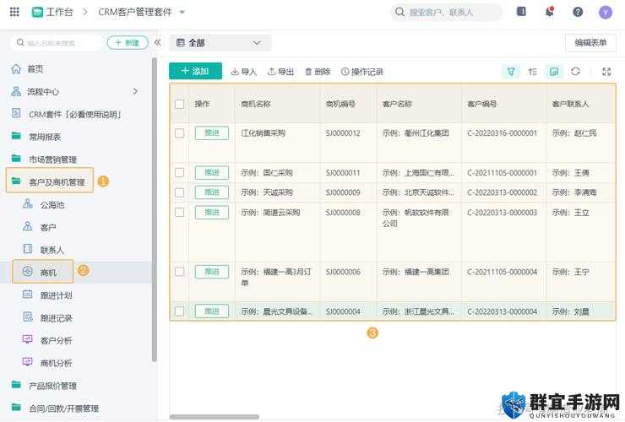Open the 公海池 menu item
Screen dimensions: 625x422
point(52,205)
